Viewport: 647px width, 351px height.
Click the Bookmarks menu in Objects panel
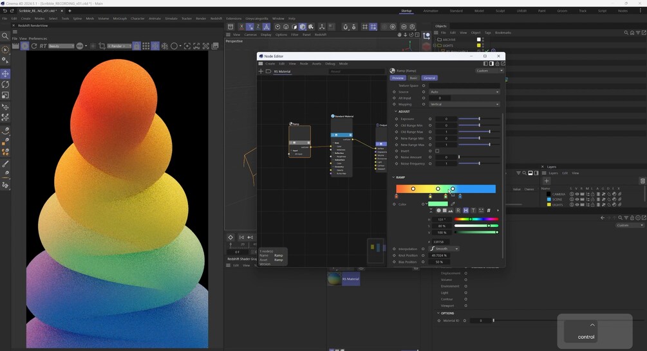503,33
